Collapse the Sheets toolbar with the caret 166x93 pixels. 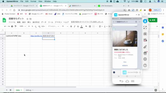(x=157, y=26)
